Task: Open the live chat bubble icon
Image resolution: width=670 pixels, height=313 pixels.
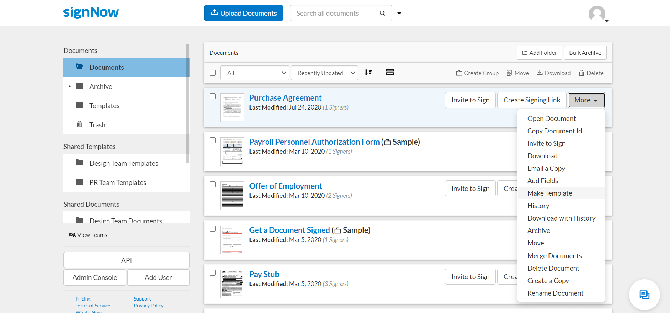Action: 644,295
